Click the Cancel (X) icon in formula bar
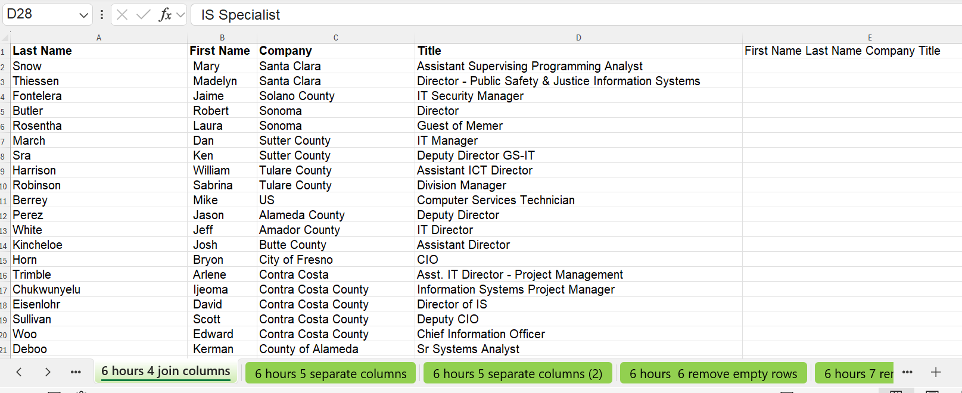This screenshot has height=393, width=962. (x=122, y=15)
